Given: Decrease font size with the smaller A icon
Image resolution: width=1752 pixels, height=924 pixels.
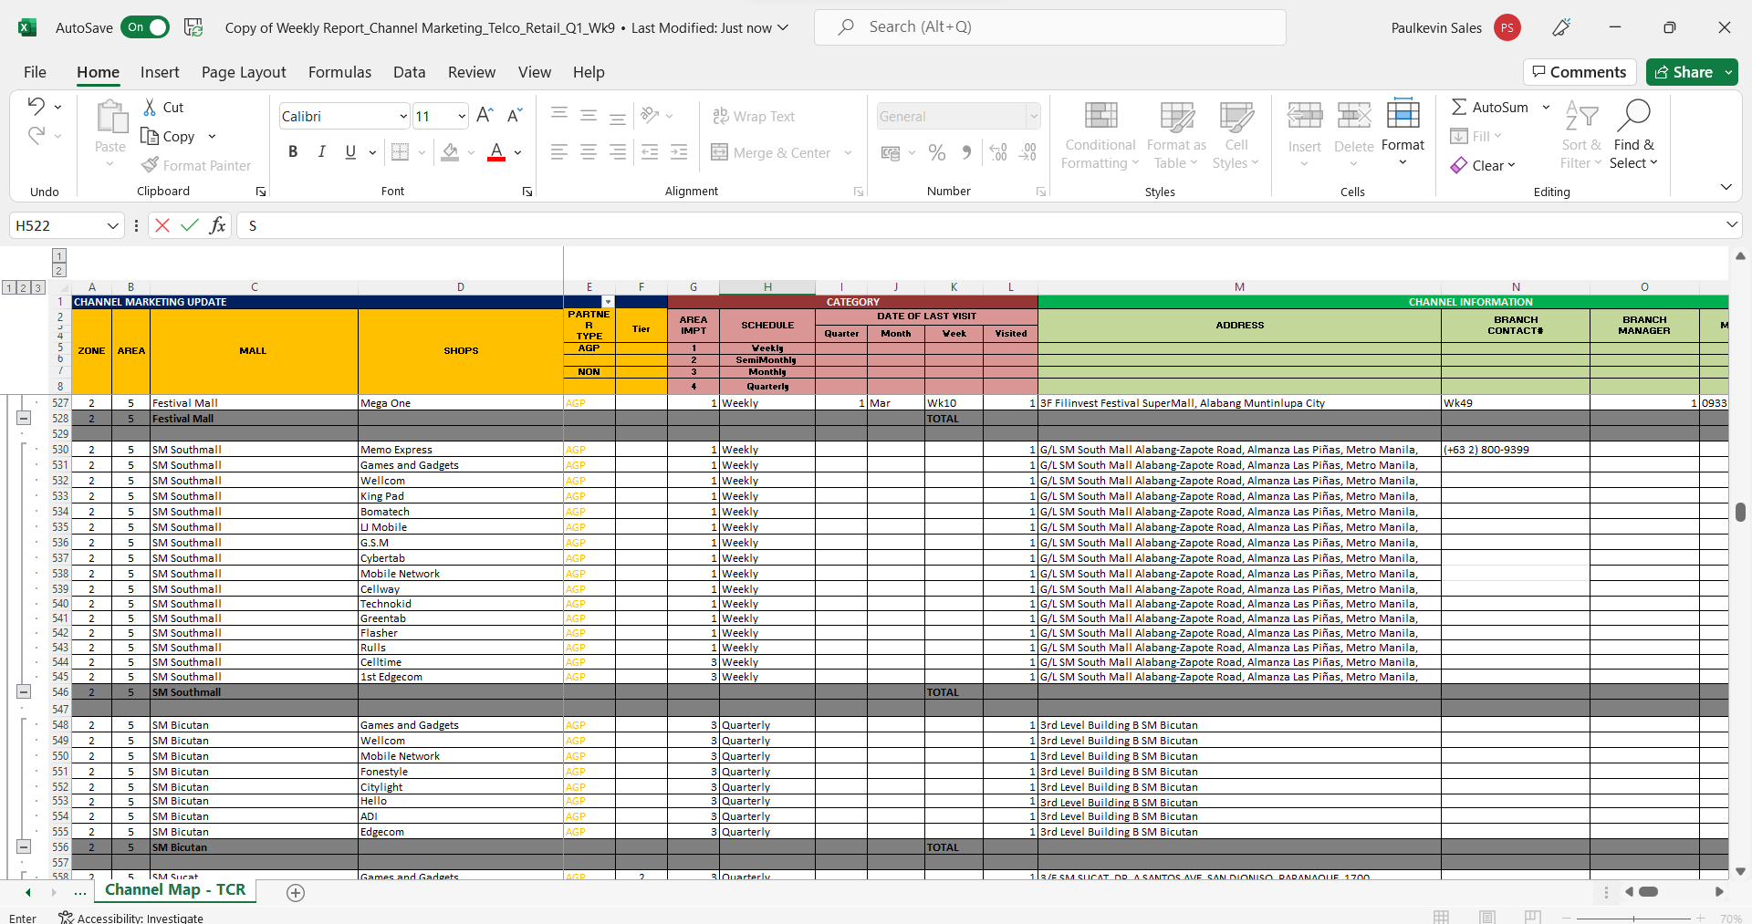Looking at the screenshot, I should click(x=514, y=115).
